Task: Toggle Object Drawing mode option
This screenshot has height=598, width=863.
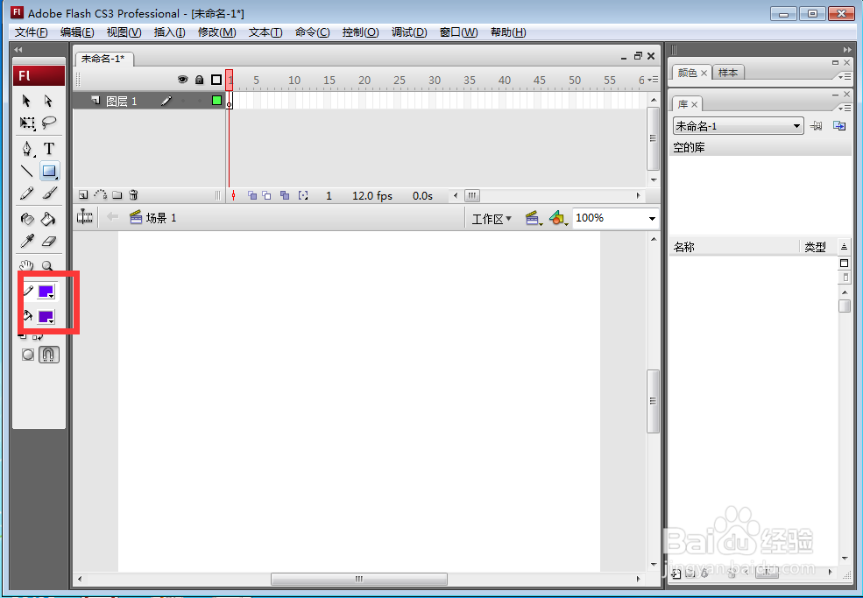Action: click(27, 355)
